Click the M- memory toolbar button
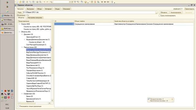The height and width of the screenshot is (110, 196). tap(108, 2)
